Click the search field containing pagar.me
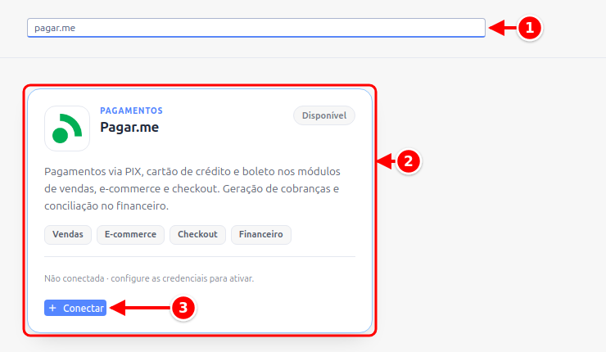The width and height of the screenshot is (606, 352). 256,28
